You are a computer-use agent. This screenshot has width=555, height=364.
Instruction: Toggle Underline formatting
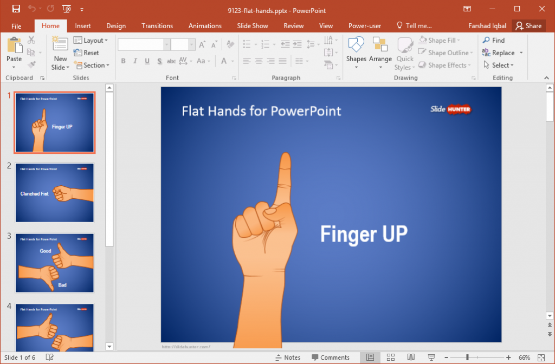tap(146, 61)
